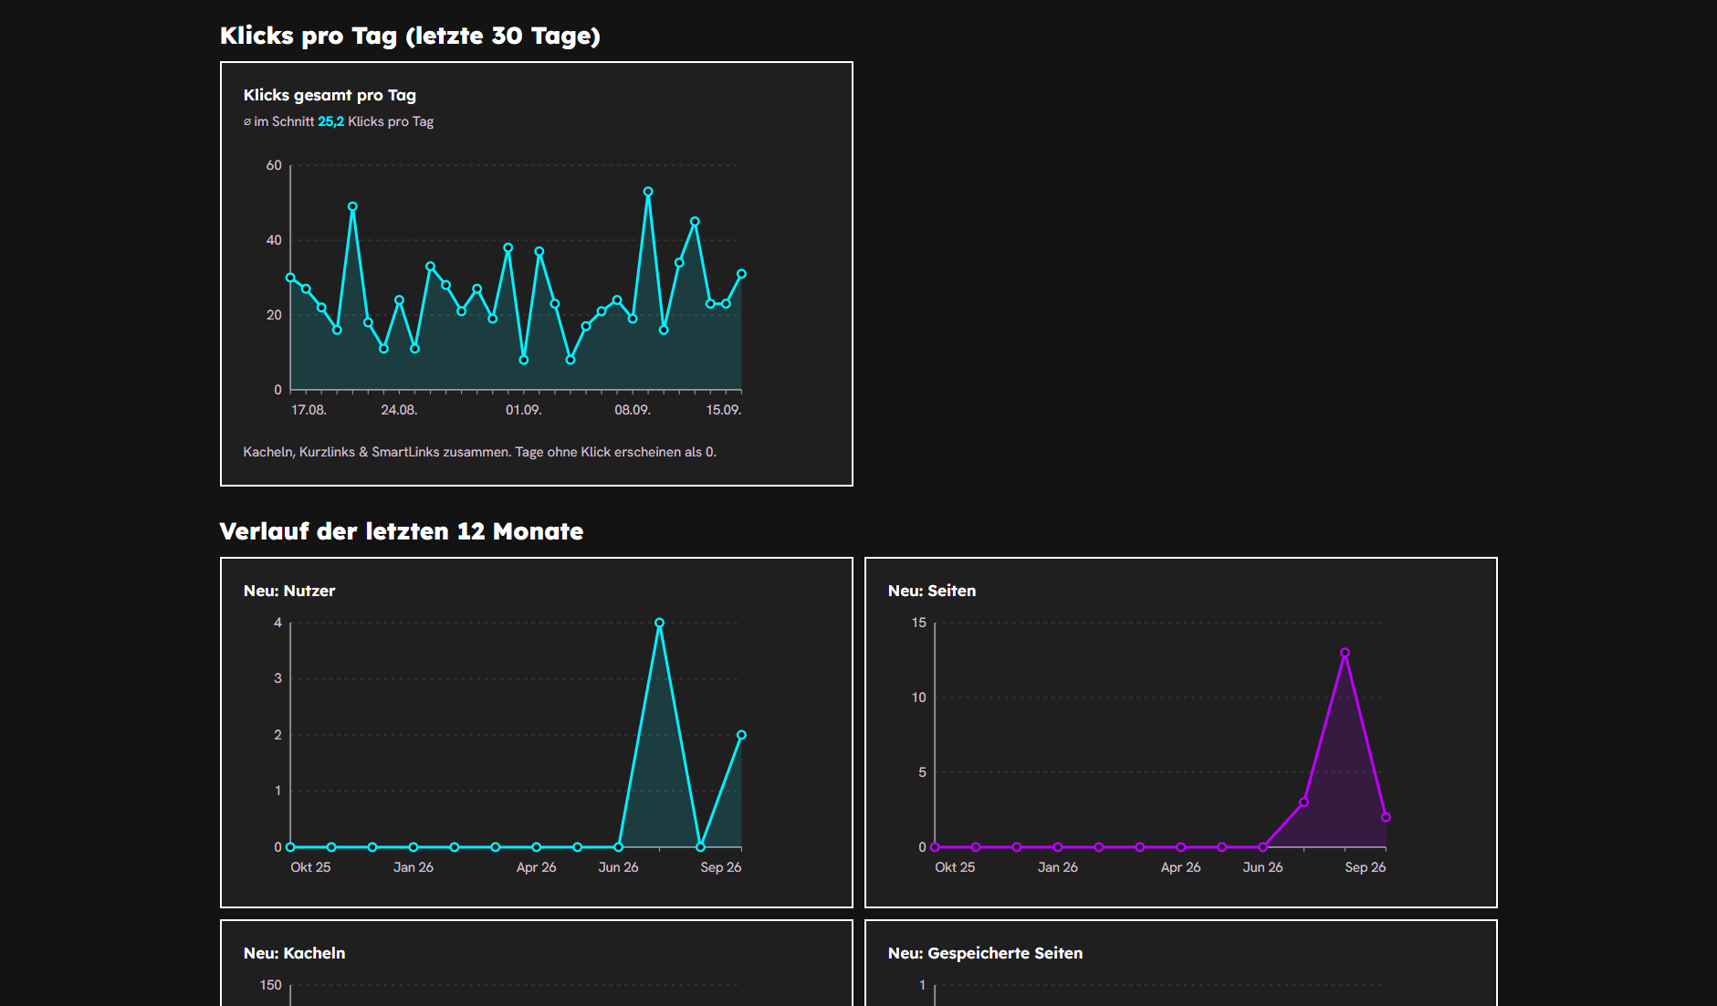This screenshot has width=1717, height=1006.
Task: Click the peak data point in the Neu: Nutzer chart
Action: coord(659,623)
